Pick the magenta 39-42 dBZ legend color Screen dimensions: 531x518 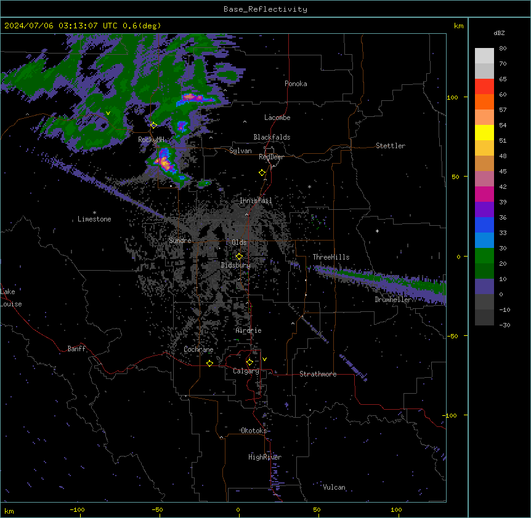(x=484, y=194)
